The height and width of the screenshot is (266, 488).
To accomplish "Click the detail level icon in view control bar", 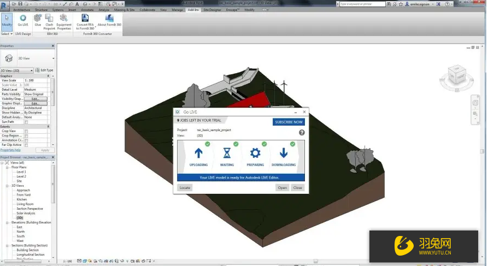I will coord(79,261).
